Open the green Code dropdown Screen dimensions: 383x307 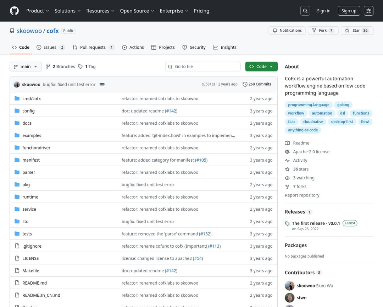[x=261, y=66]
